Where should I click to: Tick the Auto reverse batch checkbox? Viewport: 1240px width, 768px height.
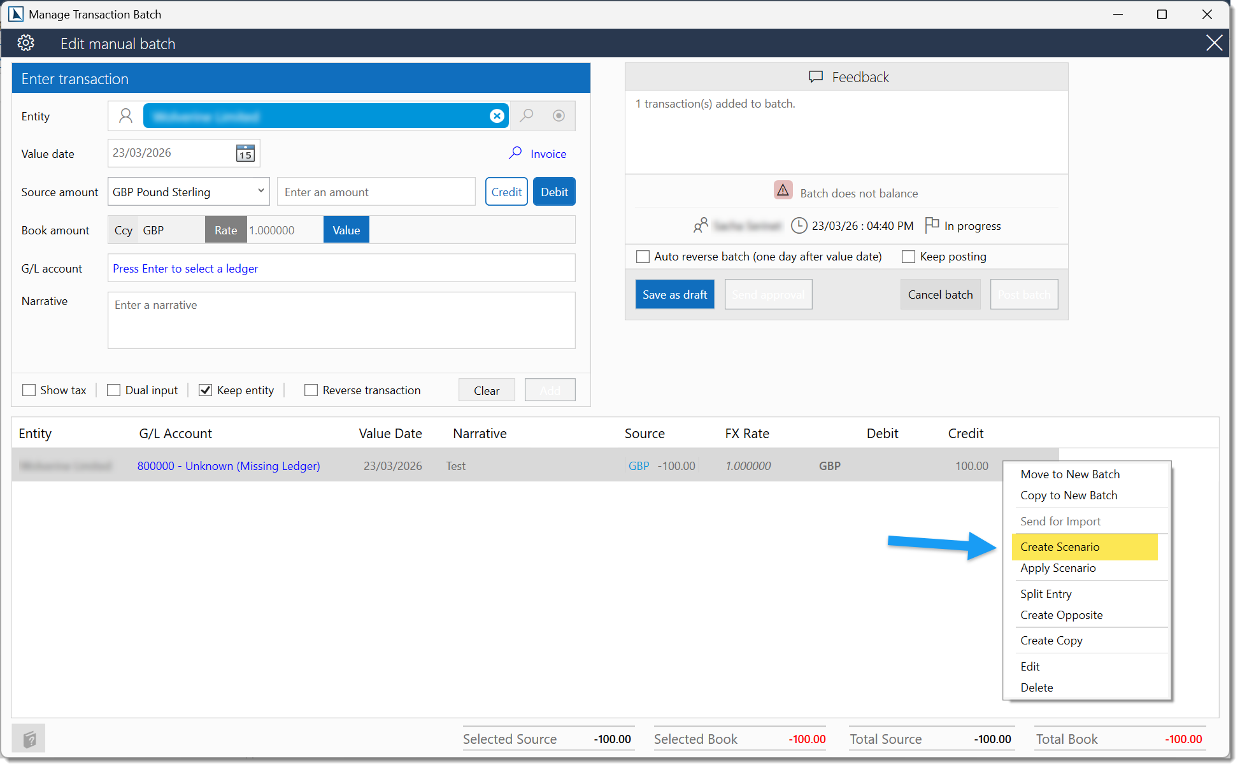point(643,257)
